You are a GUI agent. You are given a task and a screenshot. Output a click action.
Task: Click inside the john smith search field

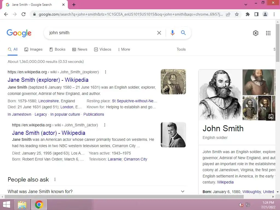point(102,33)
